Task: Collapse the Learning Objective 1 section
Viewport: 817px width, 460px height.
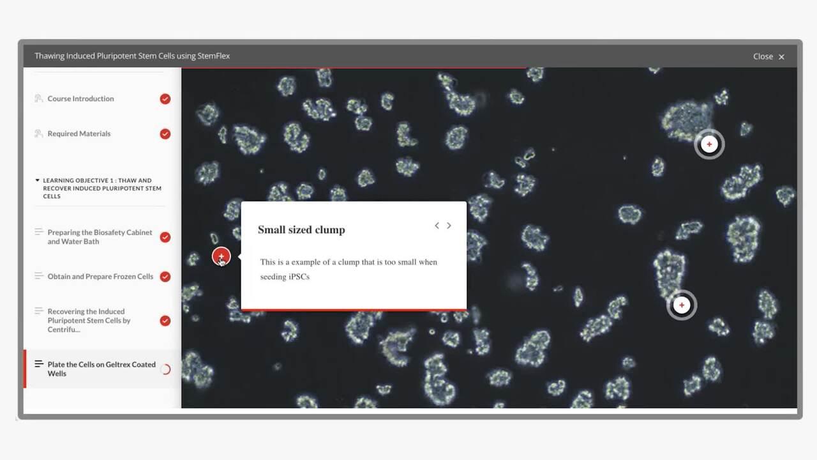Action: 38,181
